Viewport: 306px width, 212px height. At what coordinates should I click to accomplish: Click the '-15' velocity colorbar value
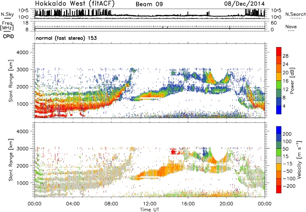click(x=288, y=164)
